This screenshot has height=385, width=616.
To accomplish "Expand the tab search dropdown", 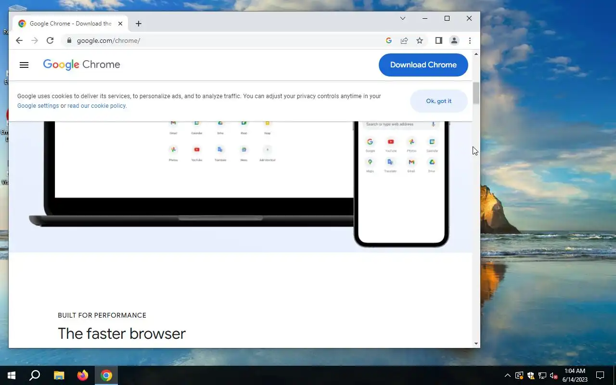I will [x=403, y=18].
